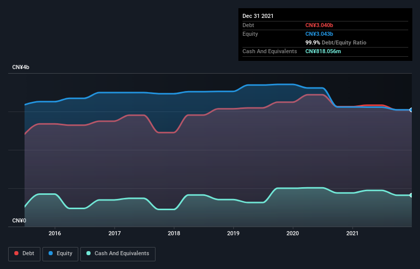
Task: Click Cash And Equivalents label in tooltip
Action: click(x=270, y=51)
